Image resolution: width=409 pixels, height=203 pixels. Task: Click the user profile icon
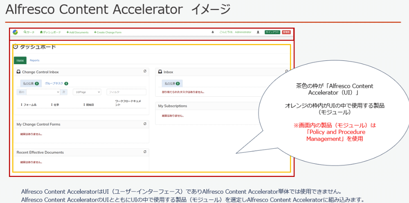258,32
